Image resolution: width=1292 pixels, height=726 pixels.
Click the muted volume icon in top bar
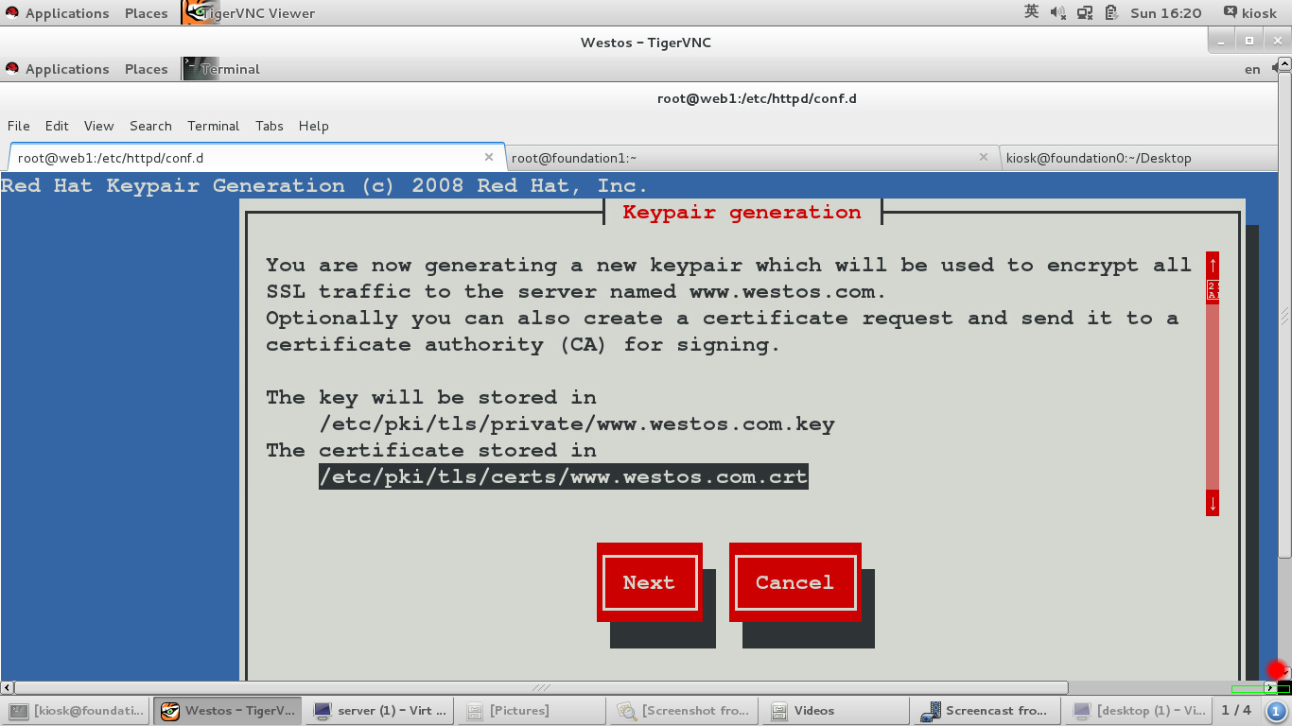[x=1057, y=13]
